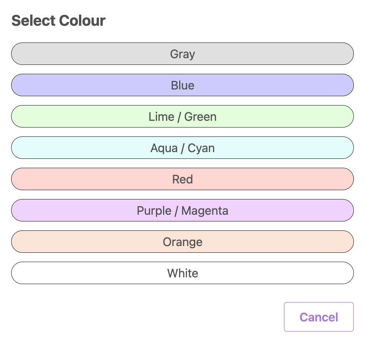The image size is (365, 340).
Task: Choose the Blue colour button
Action: 182,85
